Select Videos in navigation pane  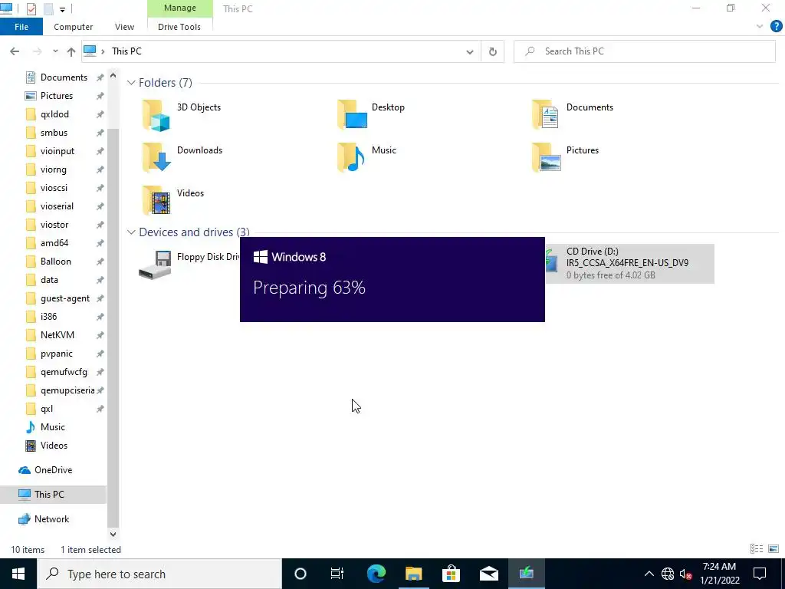[54, 446]
